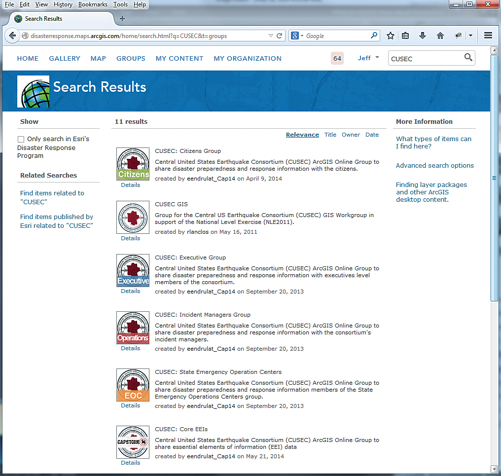Open the Tools menu
The width and height of the screenshot is (501, 476).
(120, 4)
